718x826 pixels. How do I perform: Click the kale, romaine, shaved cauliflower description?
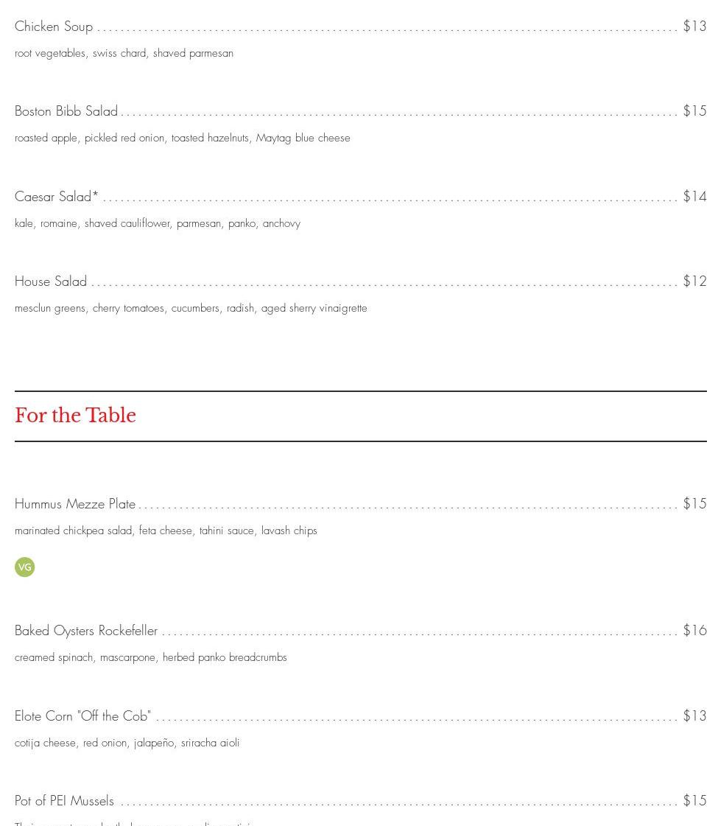[x=158, y=223]
